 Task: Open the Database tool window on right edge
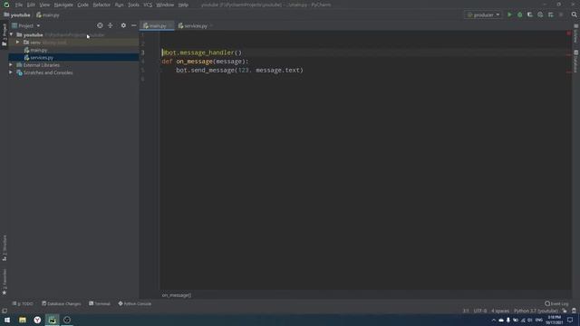(x=576, y=62)
